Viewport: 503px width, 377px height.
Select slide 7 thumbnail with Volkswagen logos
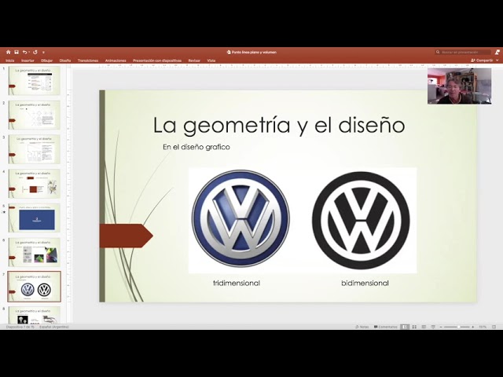(x=34, y=287)
